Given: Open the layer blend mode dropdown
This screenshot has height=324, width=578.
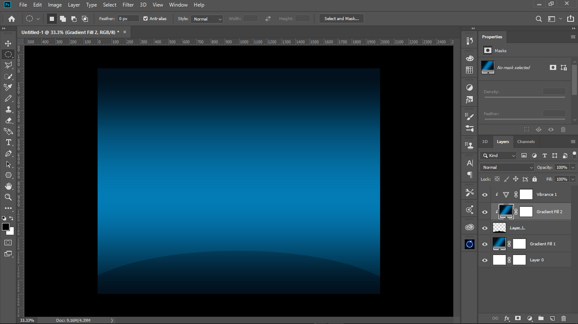Looking at the screenshot, I should (x=507, y=167).
